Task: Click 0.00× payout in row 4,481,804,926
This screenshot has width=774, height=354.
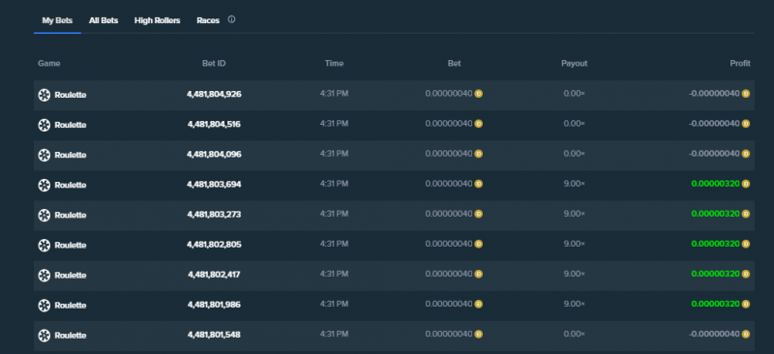Action: pyautogui.click(x=574, y=93)
